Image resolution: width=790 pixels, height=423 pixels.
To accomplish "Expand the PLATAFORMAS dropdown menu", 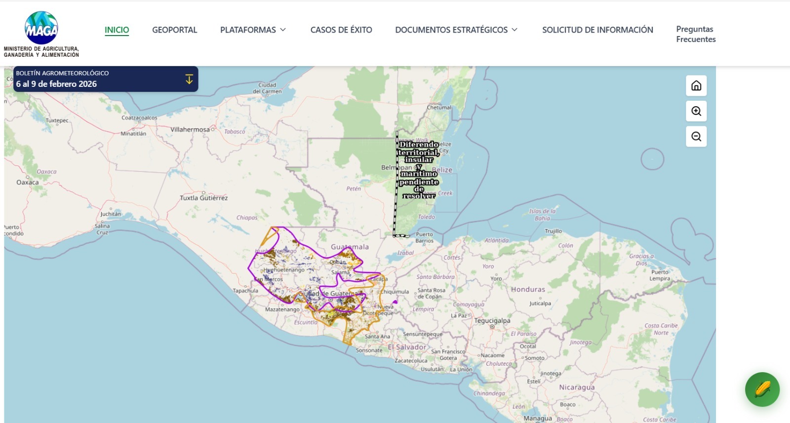I will tap(253, 30).
